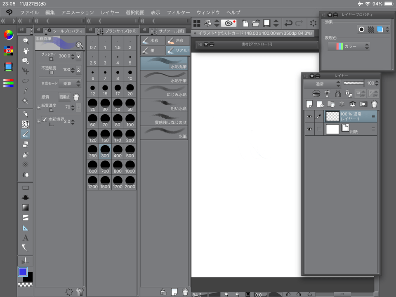Click the イラスト canvas document tab
Viewport: 396px width, 297px height.
tap(253, 33)
